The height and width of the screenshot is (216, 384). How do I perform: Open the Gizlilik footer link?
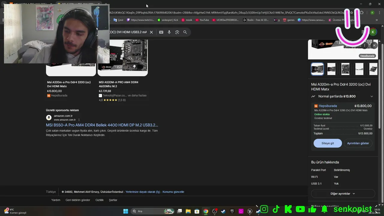100,200
